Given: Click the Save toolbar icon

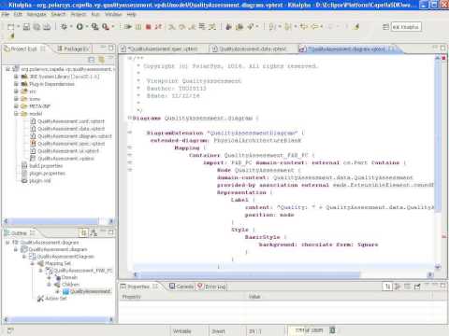Looking at the screenshot, I should (26, 27).
